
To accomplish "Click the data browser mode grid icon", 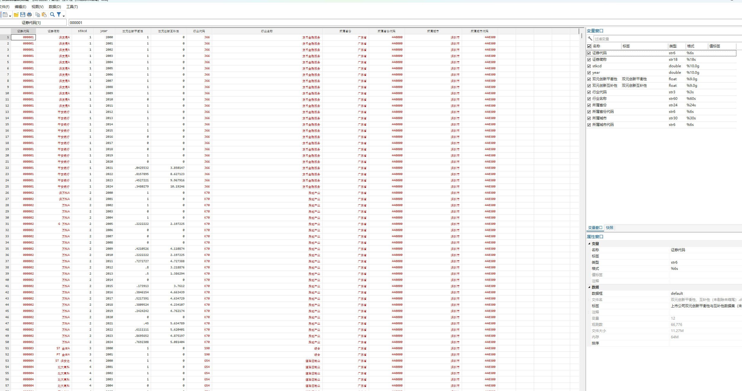I will (5, 15).
